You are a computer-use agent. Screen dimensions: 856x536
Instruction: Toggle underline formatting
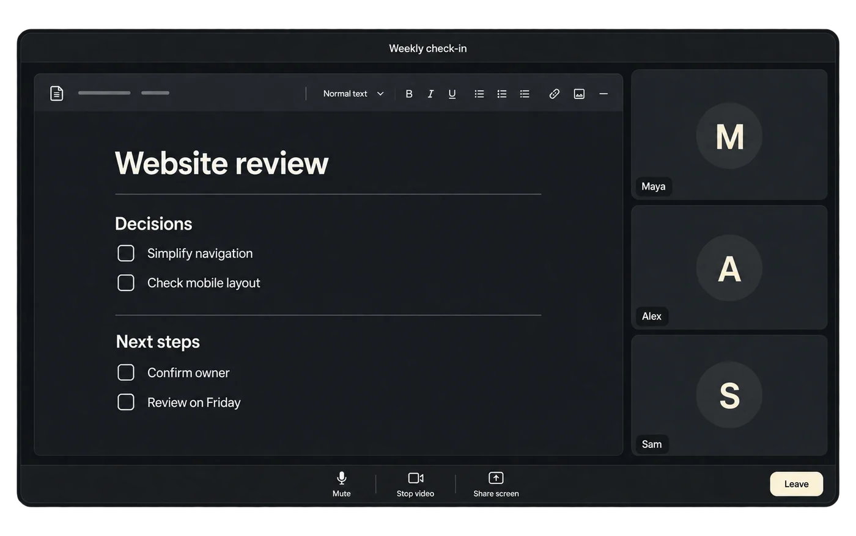tap(452, 94)
